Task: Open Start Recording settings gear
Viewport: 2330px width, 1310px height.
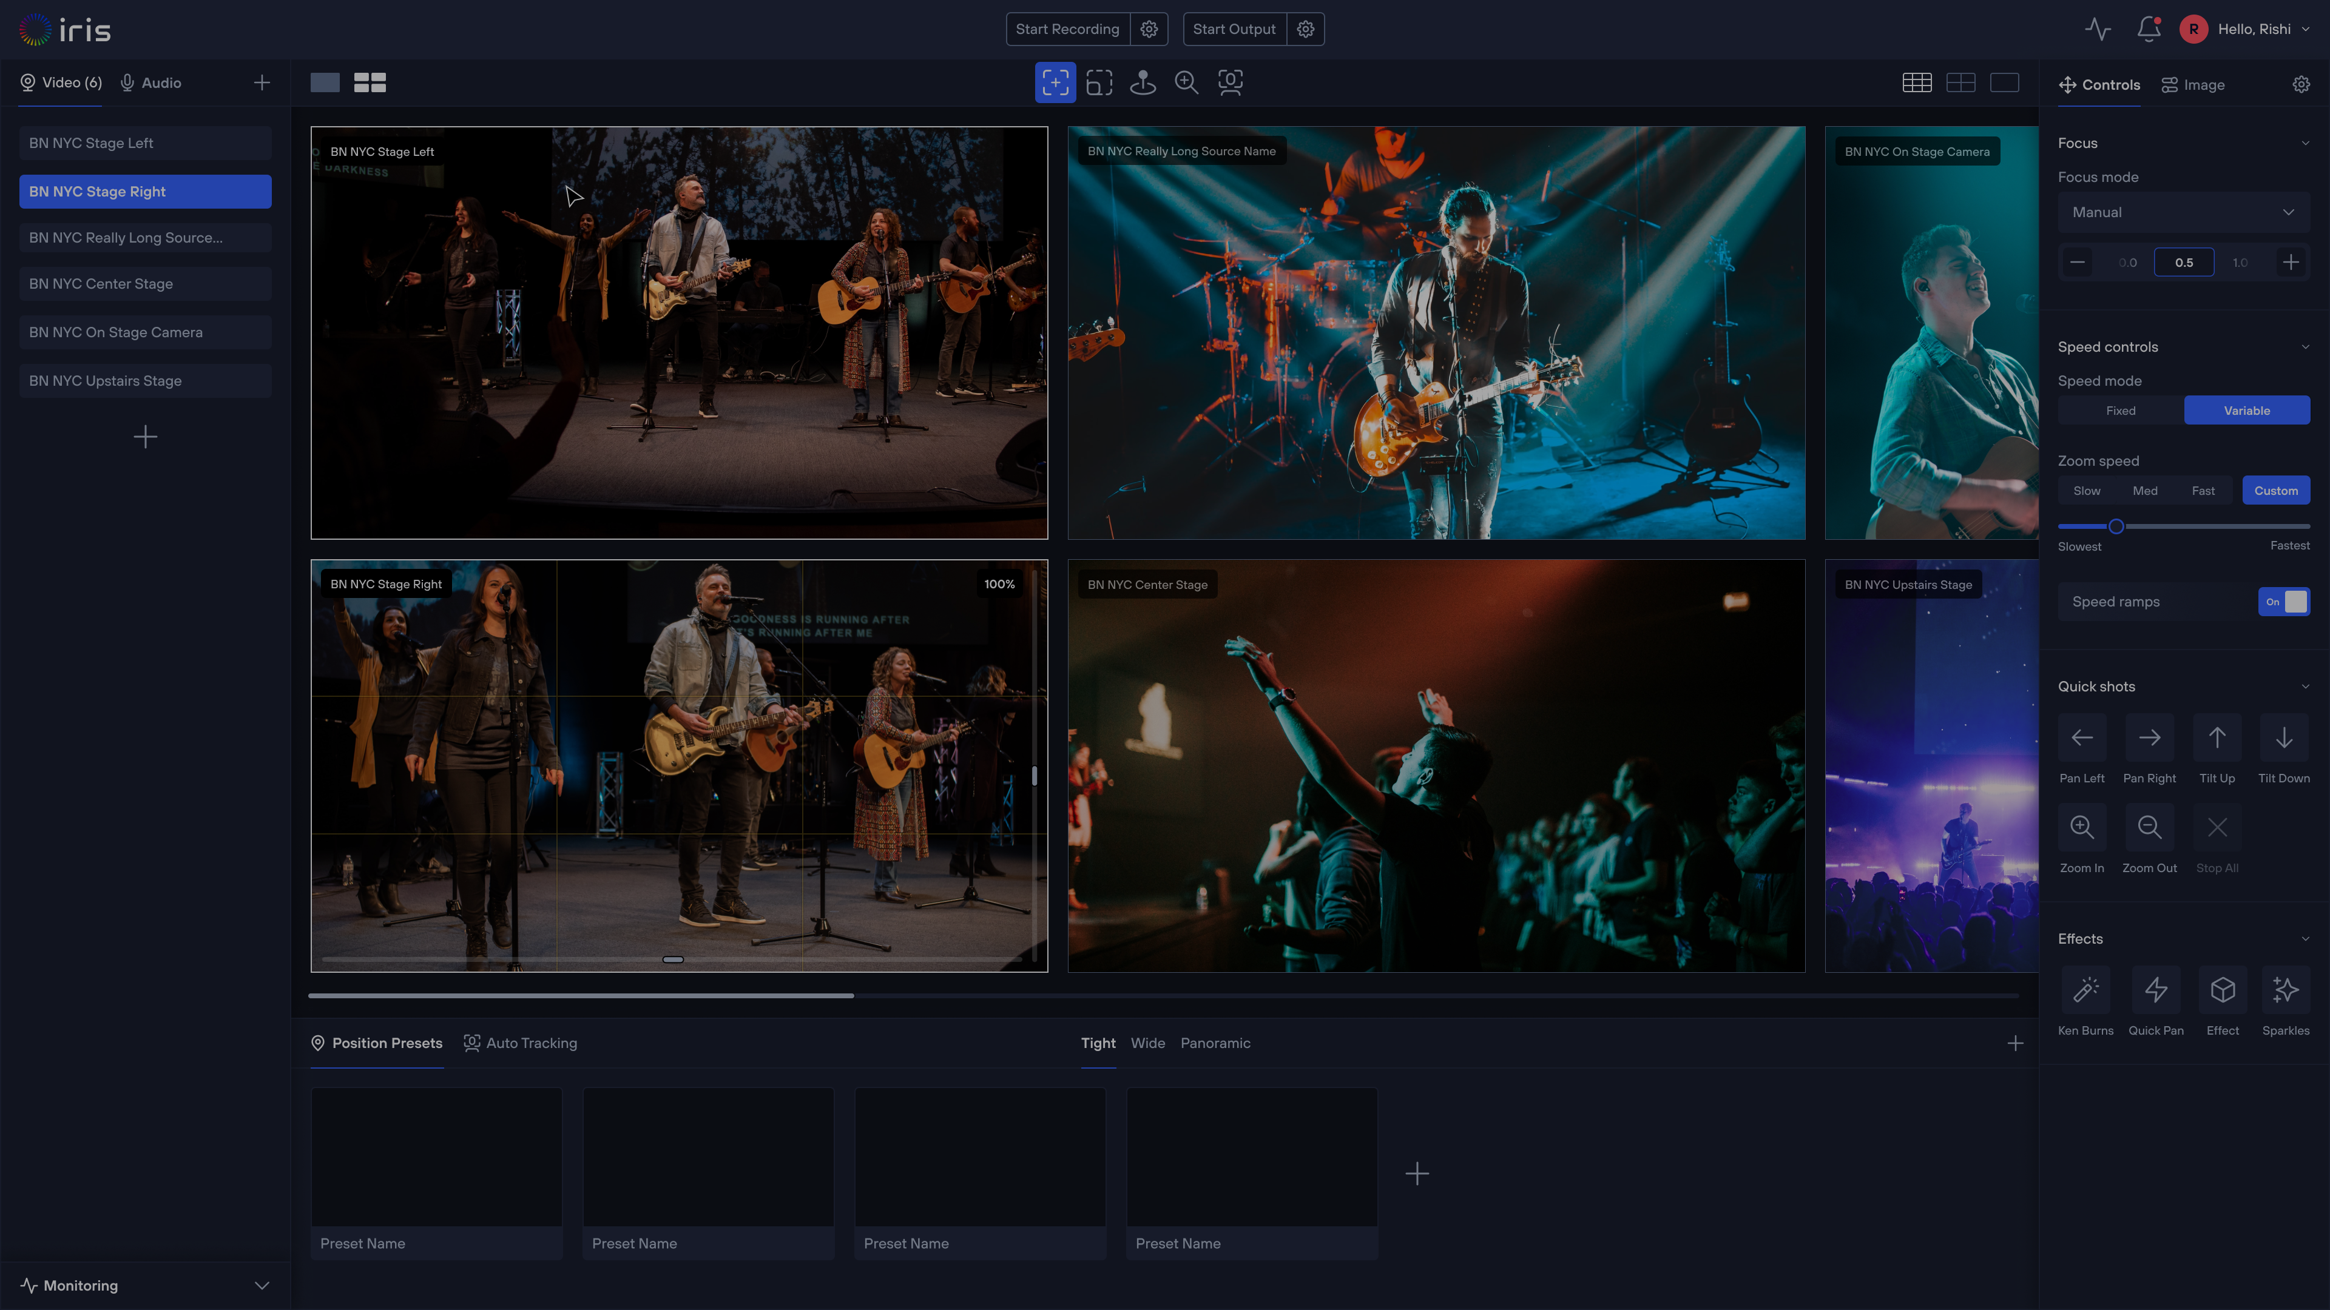Action: pyautogui.click(x=1149, y=29)
